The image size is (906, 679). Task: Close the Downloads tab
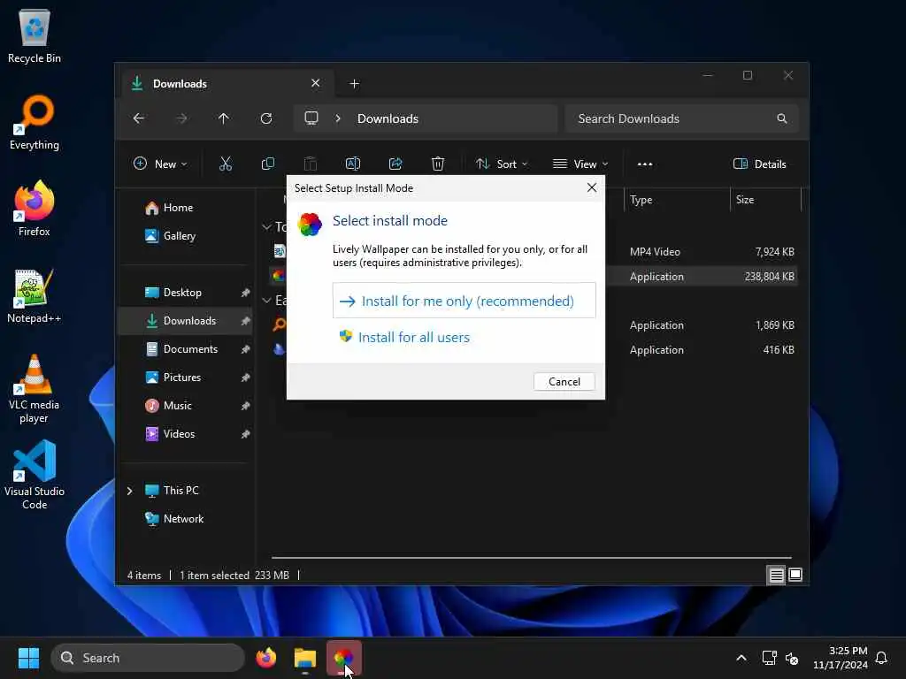(316, 83)
